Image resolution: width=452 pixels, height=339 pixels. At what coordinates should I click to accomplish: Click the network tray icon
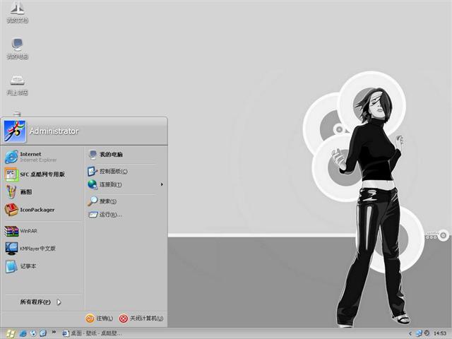pos(419,333)
